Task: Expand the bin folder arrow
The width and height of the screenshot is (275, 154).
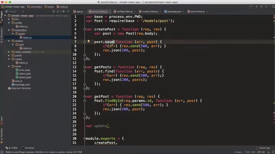Action: tap(9, 19)
